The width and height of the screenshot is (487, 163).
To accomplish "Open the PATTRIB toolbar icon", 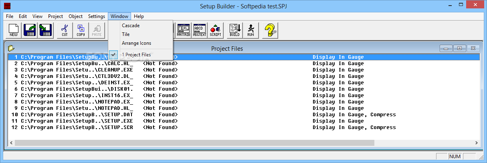I will [x=183, y=30].
